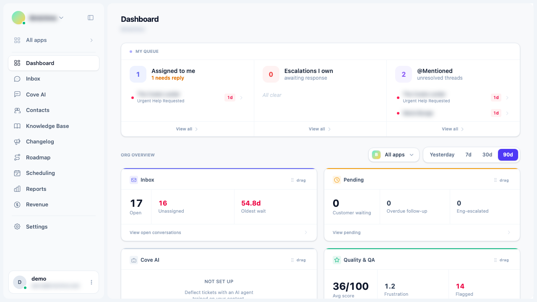537x302 pixels.
Task: Click the demo user avatar
Action: pyautogui.click(x=20, y=282)
